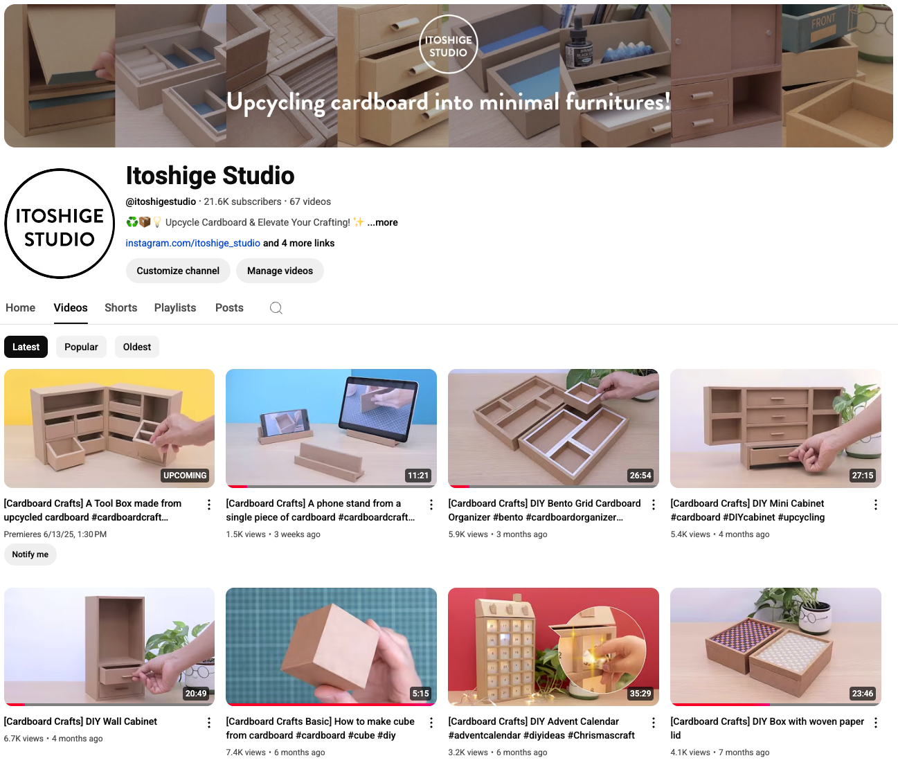
Task: Click the Itoshige Studio channel name heading
Action: (210, 176)
